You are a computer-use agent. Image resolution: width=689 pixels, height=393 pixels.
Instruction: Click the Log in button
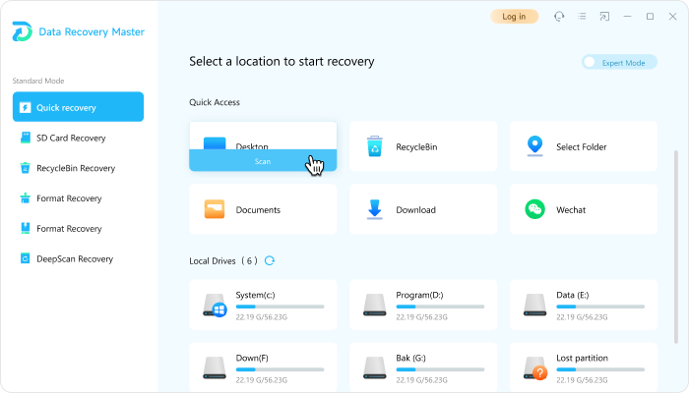[514, 17]
